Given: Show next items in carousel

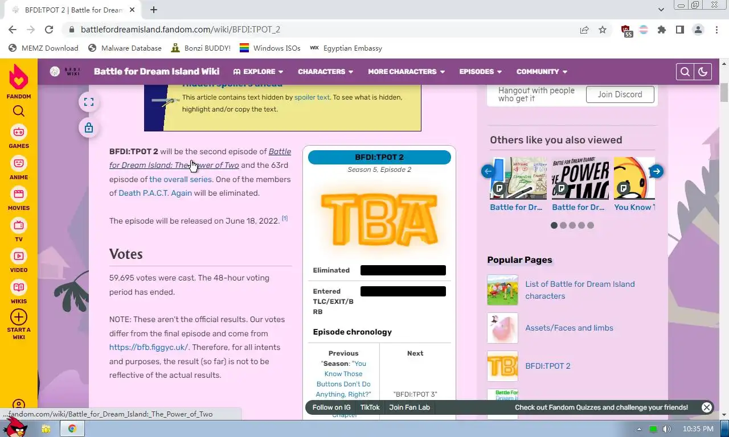Looking at the screenshot, I should [656, 171].
